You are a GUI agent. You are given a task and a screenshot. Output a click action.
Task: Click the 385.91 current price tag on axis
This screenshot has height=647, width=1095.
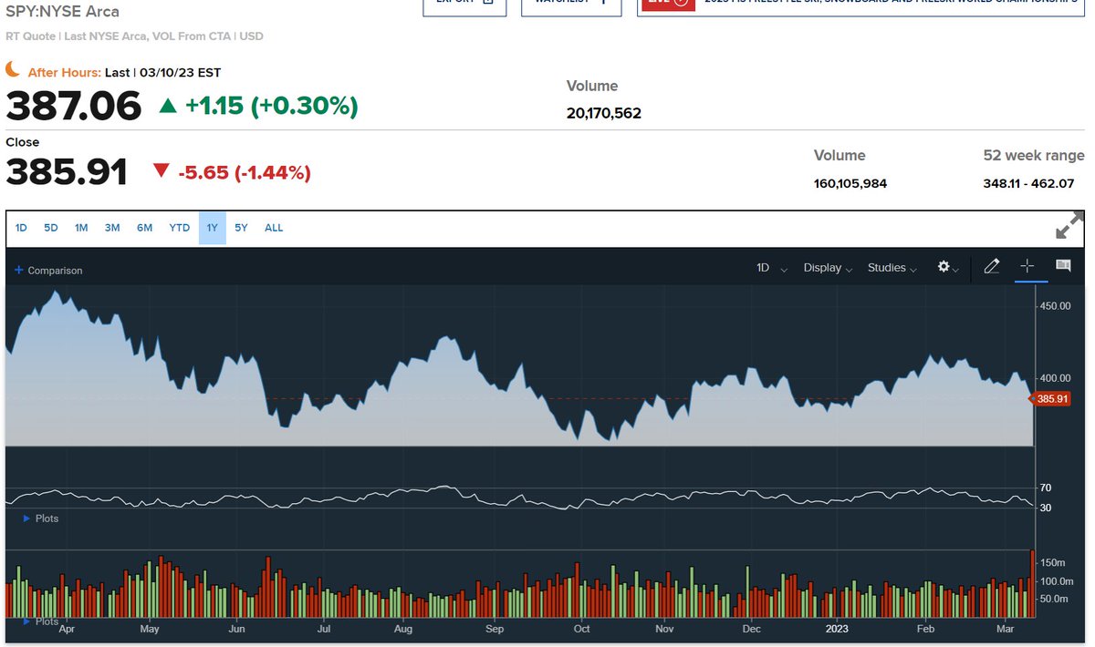pos(1050,399)
